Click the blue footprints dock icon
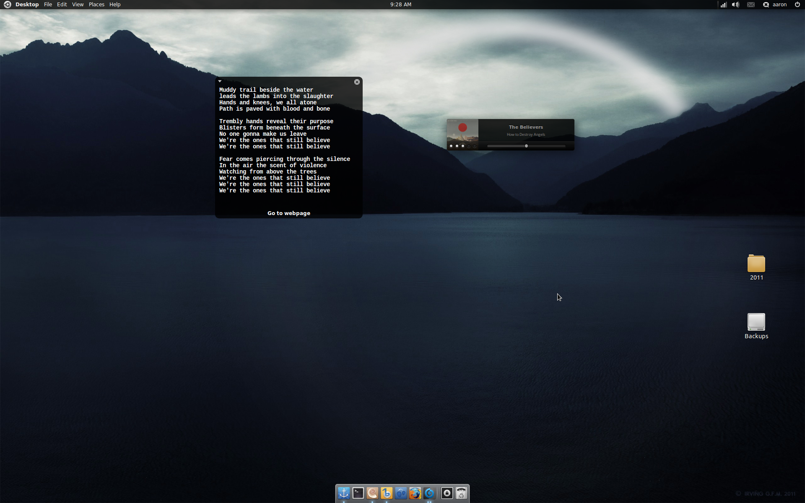 (401, 493)
